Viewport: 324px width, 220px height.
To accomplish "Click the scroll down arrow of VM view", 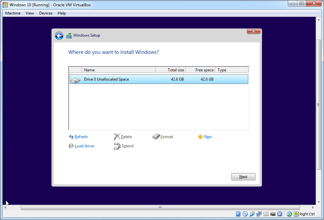I will click(318, 202).
